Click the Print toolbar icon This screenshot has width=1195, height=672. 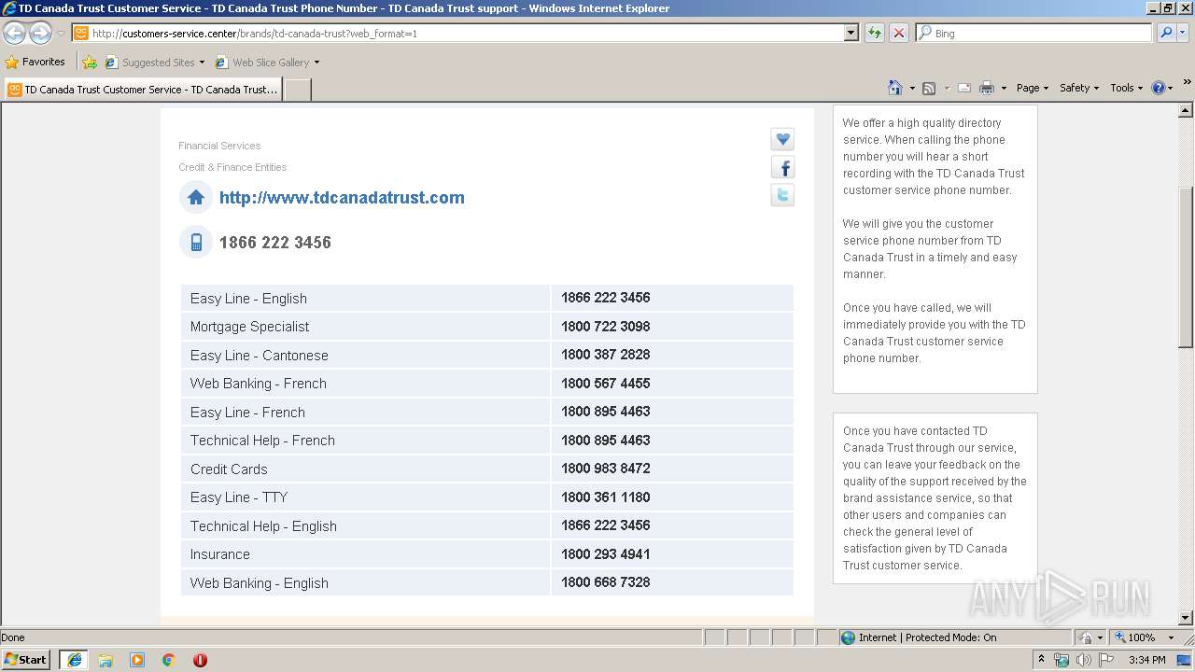987,88
